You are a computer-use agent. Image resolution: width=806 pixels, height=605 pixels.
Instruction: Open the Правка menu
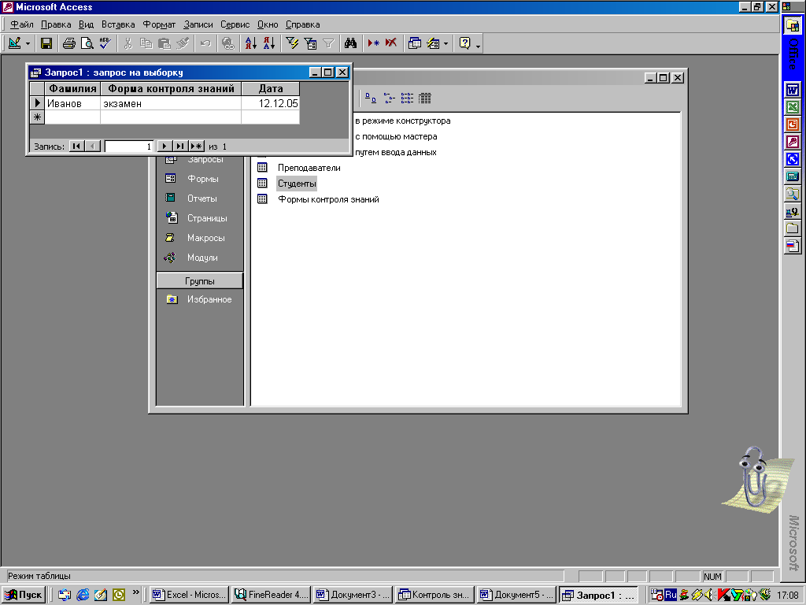click(x=56, y=24)
